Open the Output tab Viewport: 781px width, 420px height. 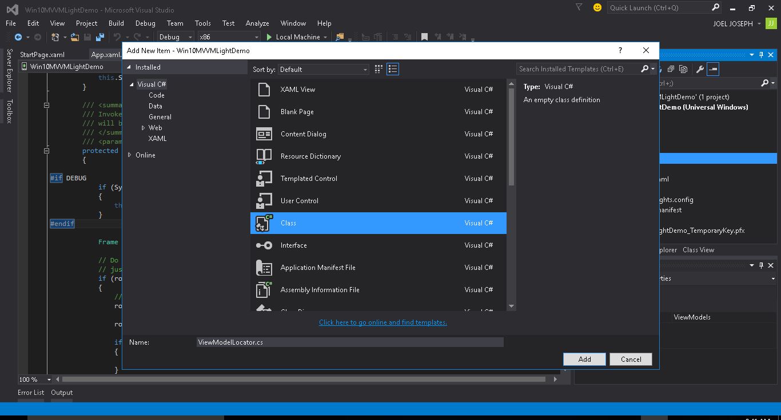point(62,393)
